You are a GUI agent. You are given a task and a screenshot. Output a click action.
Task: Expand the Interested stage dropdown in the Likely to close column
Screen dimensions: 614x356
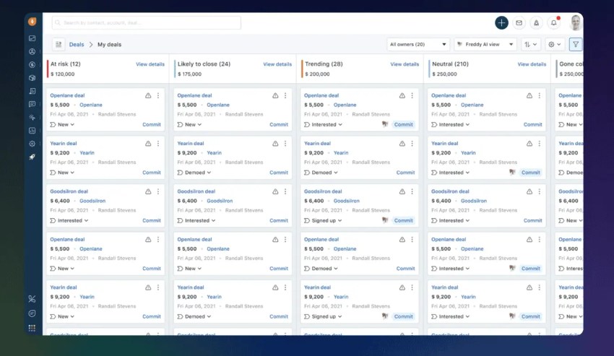click(x=196, y=220)
